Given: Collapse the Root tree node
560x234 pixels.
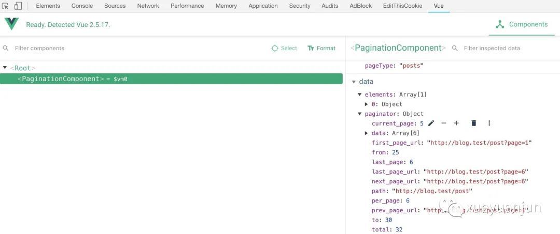Looking at the screenshot, I should point(5,68).
